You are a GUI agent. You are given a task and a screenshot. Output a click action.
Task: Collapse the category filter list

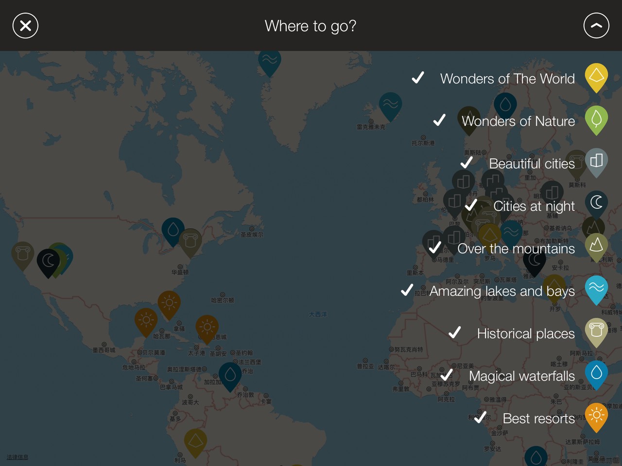(596, 26)
